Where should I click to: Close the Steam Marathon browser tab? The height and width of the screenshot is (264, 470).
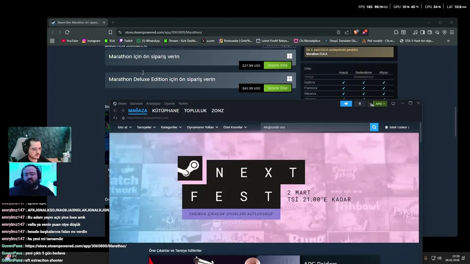tap(104, 22)
